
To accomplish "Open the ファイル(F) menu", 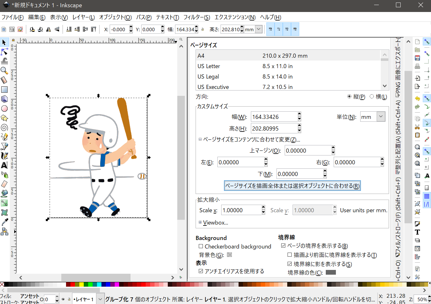I will [x=13, y=17].
